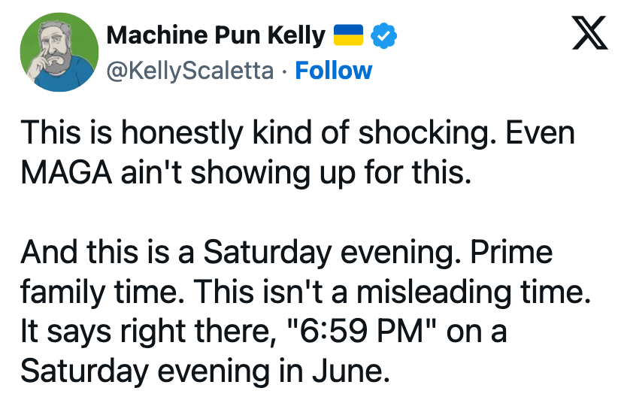
Task: Click the Ukraine flag emoji
Action: pos(348,35)
